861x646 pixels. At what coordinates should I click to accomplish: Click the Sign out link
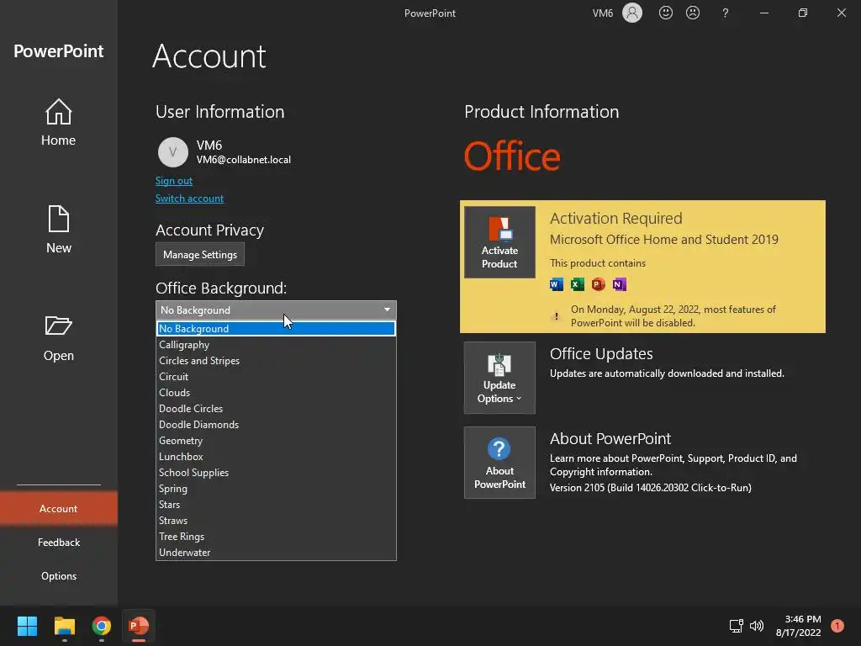coord(173,181)
